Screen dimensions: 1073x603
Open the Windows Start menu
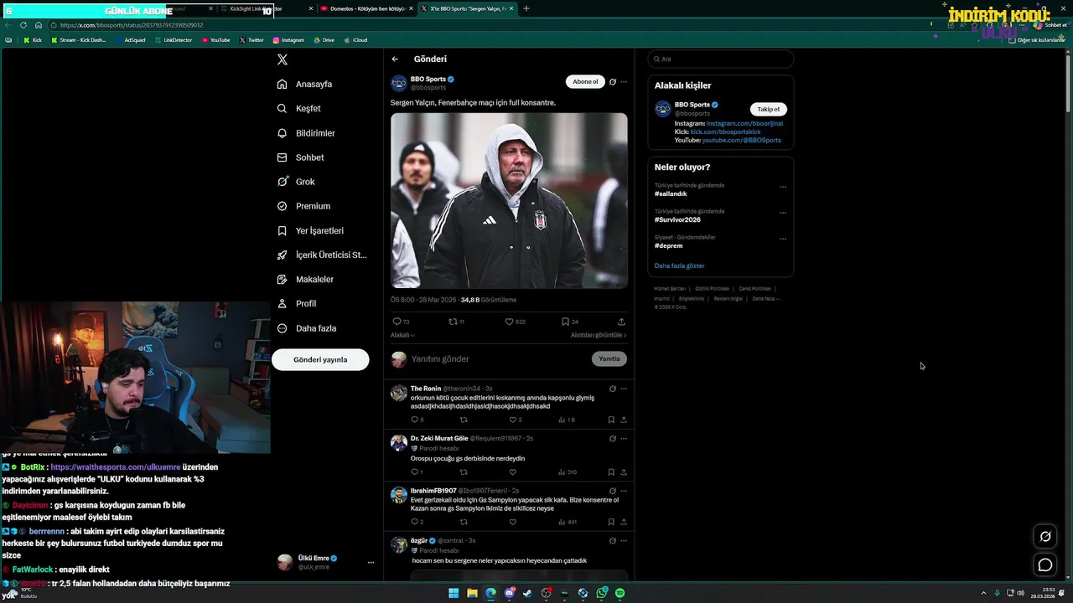click(x=454, y=593)
